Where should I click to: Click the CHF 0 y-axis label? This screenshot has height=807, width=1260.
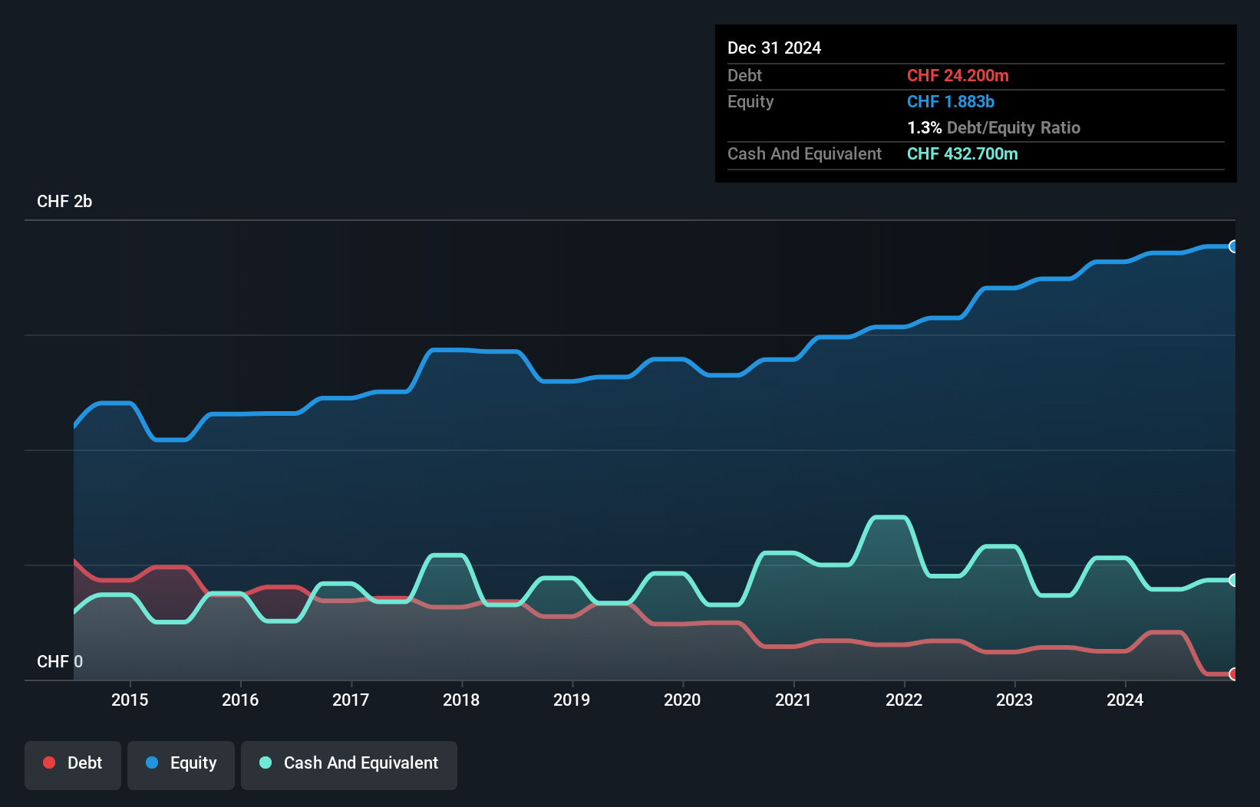coord(60,661)
